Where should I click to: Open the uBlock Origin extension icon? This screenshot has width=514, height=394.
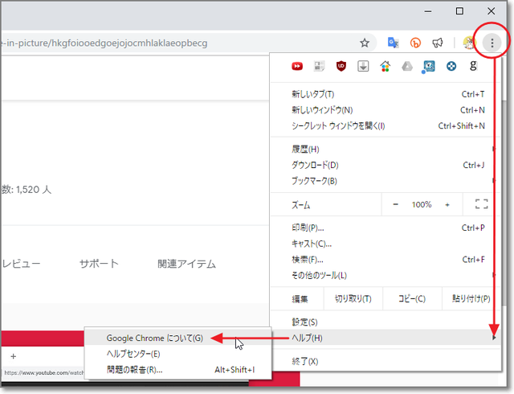[x=341, y=67]
